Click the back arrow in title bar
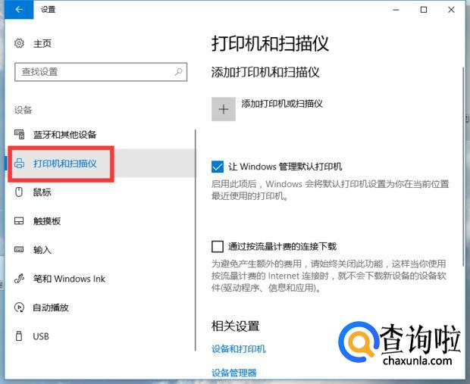This screenshot has height=384, width=470. pos(18,10)
